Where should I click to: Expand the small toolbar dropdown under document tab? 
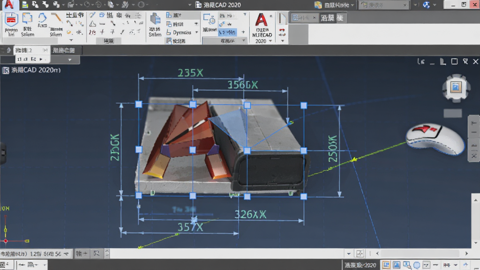[x=70, y=60]
